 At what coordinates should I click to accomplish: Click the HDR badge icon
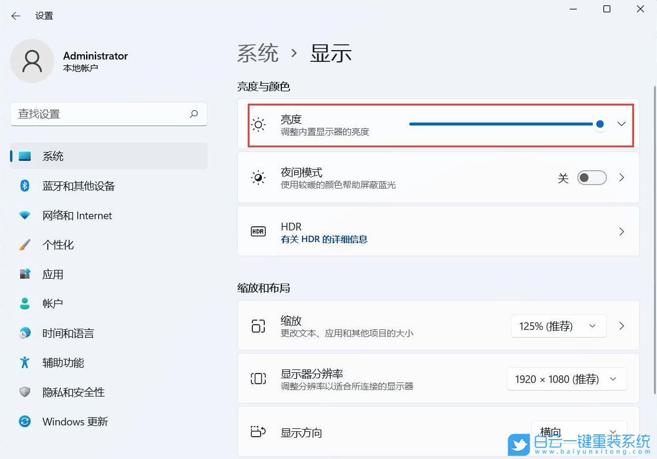258,231
